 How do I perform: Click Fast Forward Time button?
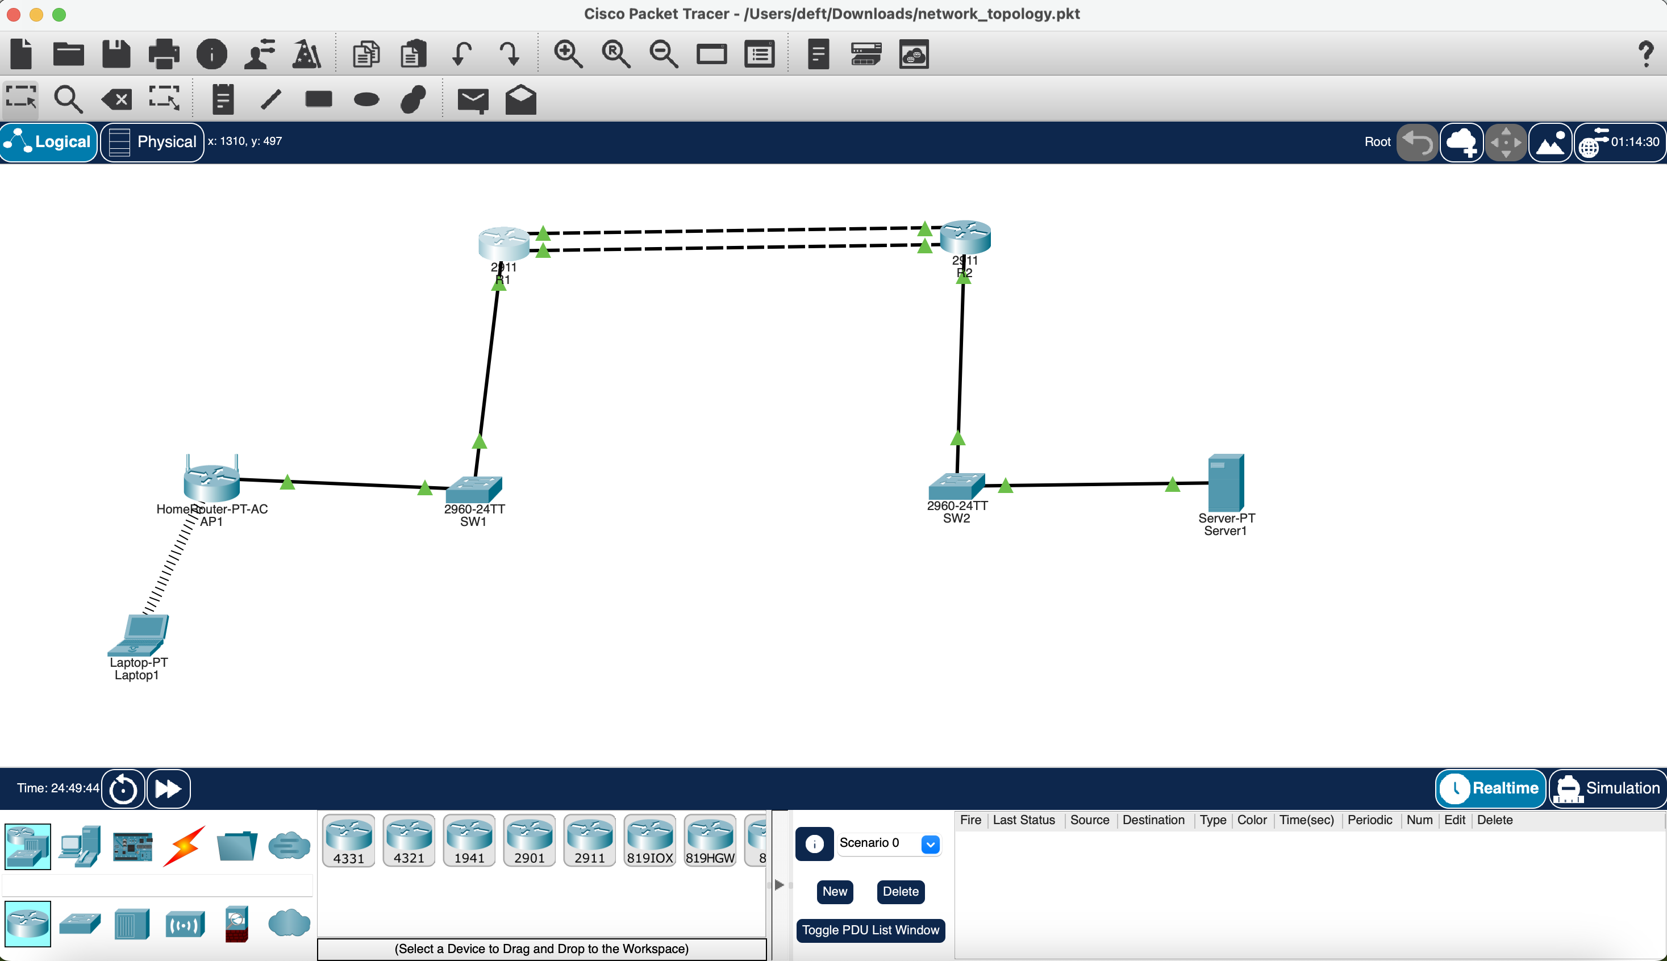[x=168, y=789]
